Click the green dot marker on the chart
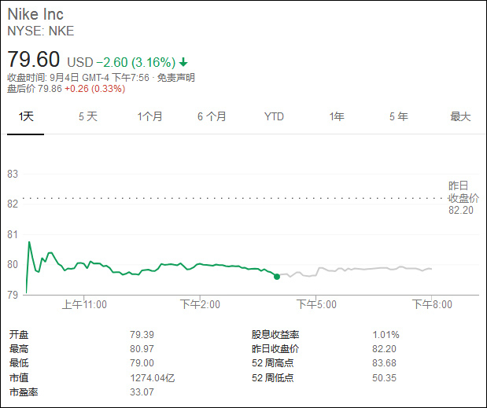This screenshot has height=408, width=487. coord(276,277)
